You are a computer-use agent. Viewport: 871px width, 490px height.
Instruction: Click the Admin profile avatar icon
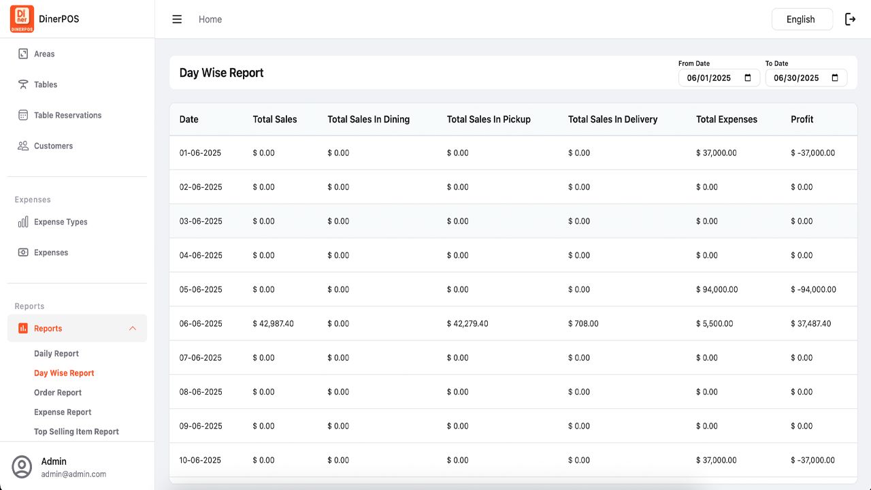coord(22,467)
